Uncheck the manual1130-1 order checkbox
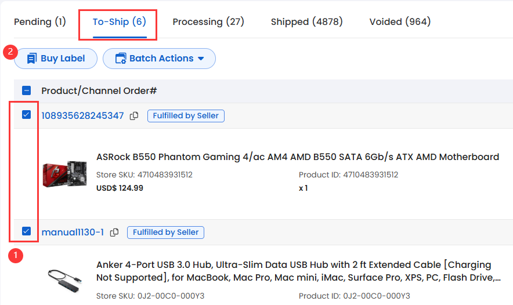513x305 pixels. 26,231
